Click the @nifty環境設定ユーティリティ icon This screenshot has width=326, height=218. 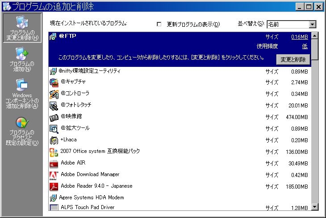click(x=53, y=71)
